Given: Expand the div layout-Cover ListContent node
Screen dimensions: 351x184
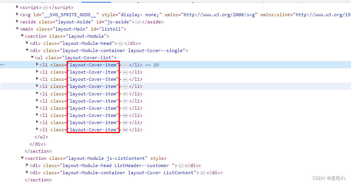Looking at the screenshot, I should coord(27,172).
